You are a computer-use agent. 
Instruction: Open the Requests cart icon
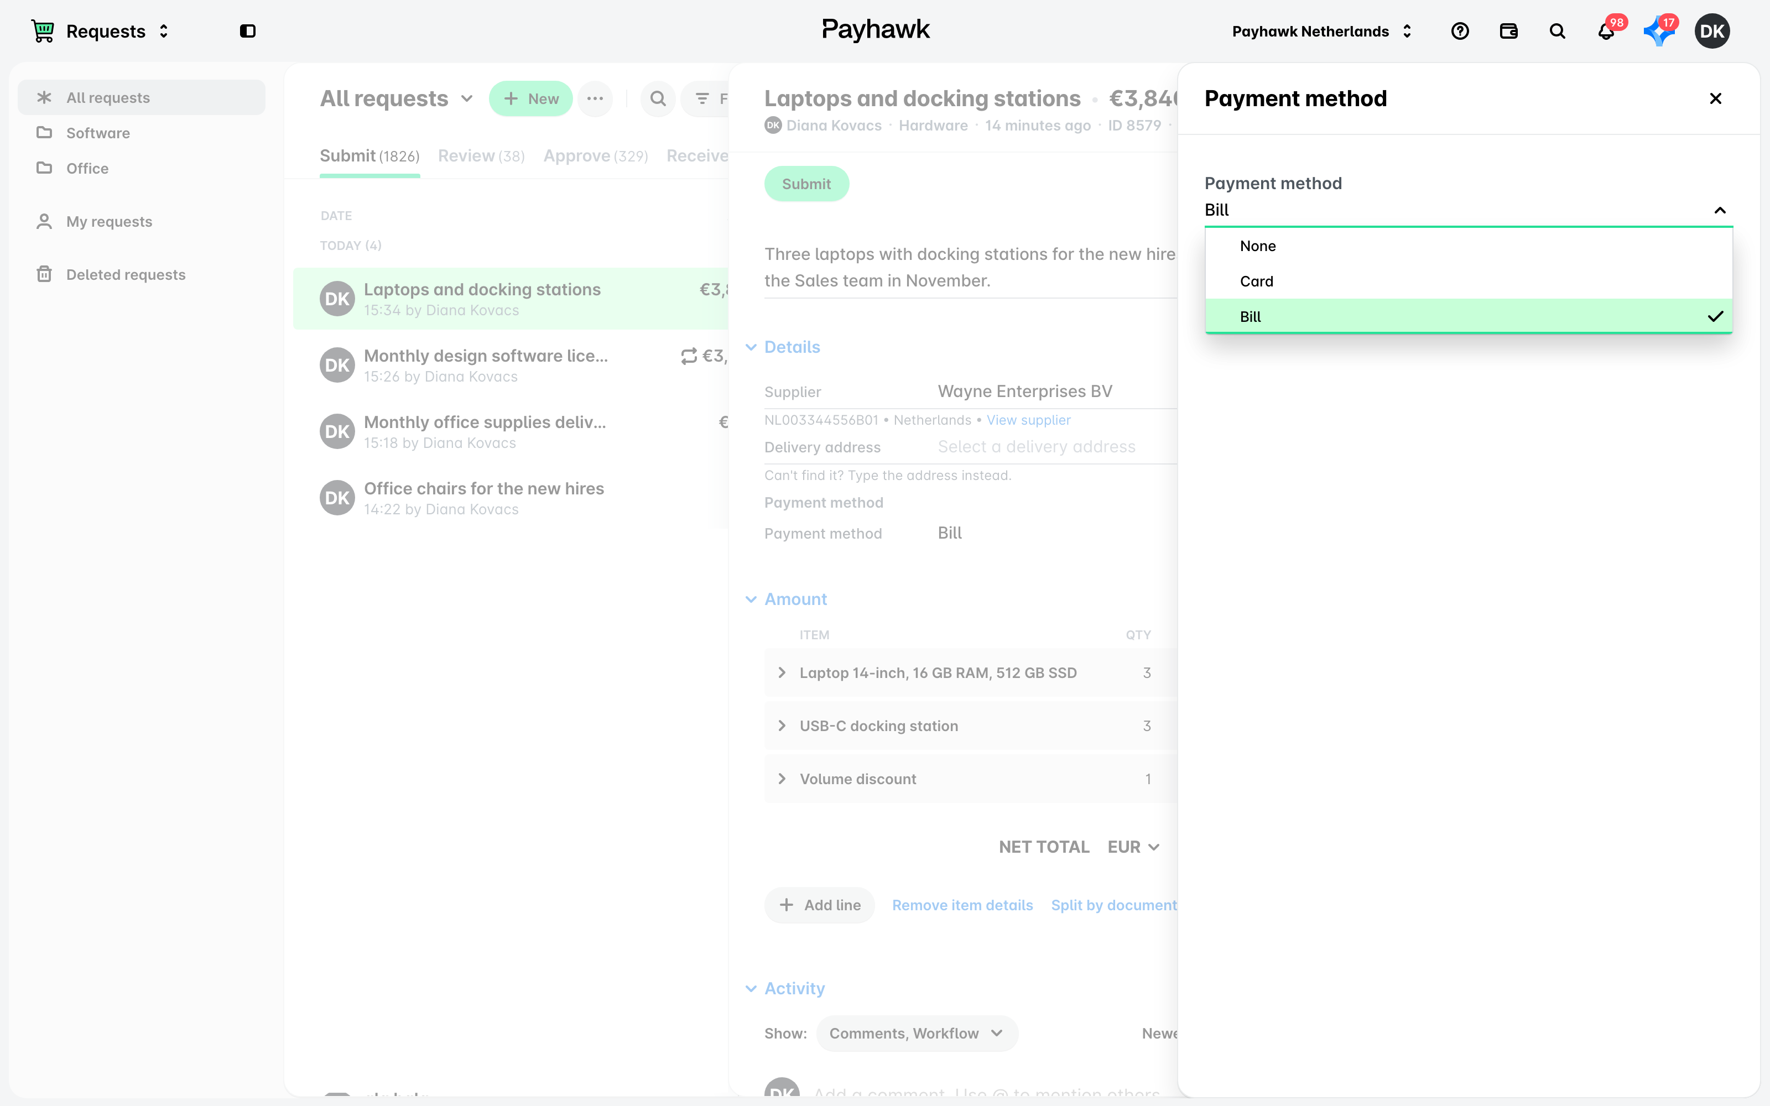tap(43, 31)
